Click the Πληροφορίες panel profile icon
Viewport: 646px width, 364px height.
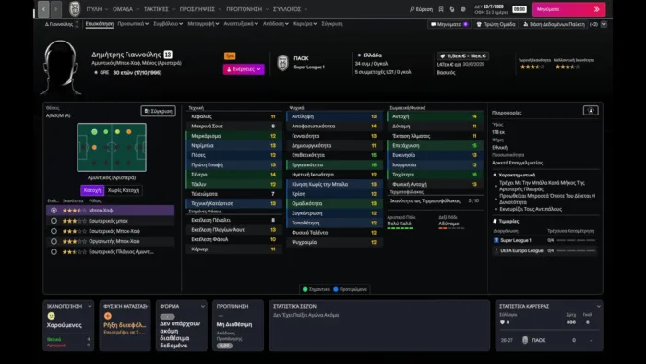(591, 111)
